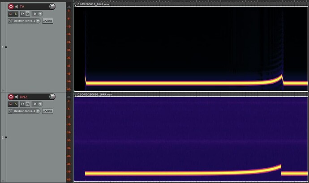
Task: Click the DN2 spectrogram yellow frequency line
Action: [177, 174]
